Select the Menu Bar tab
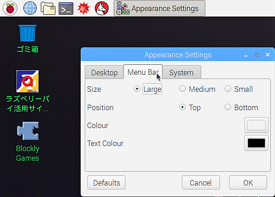 tap(143, 72)
